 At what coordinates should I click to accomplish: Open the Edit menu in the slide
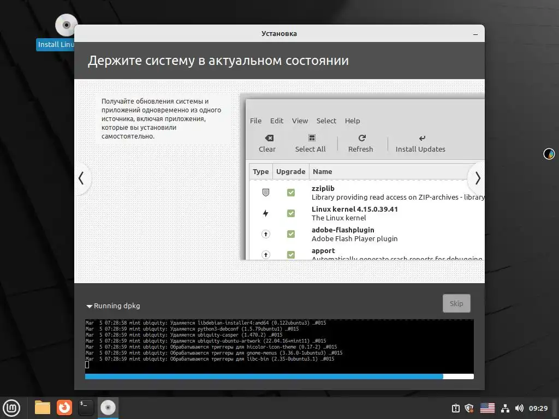pyautogui.click(x=277, y=121)
